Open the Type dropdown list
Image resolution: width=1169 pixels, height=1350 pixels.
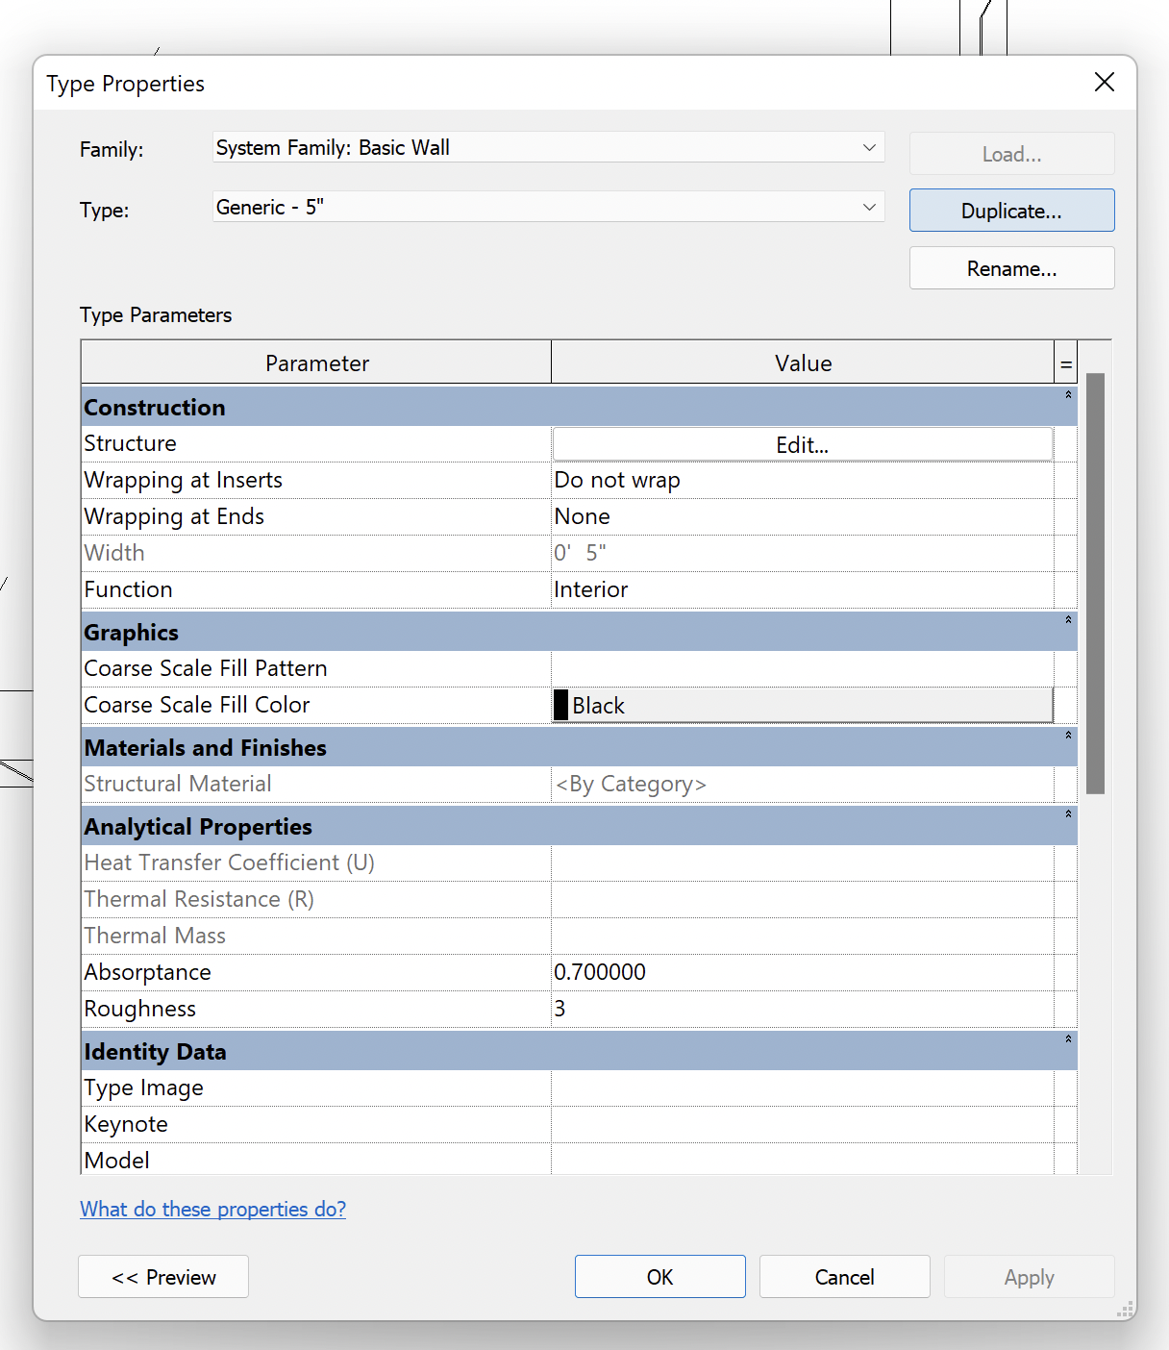(x=869, y=207)
